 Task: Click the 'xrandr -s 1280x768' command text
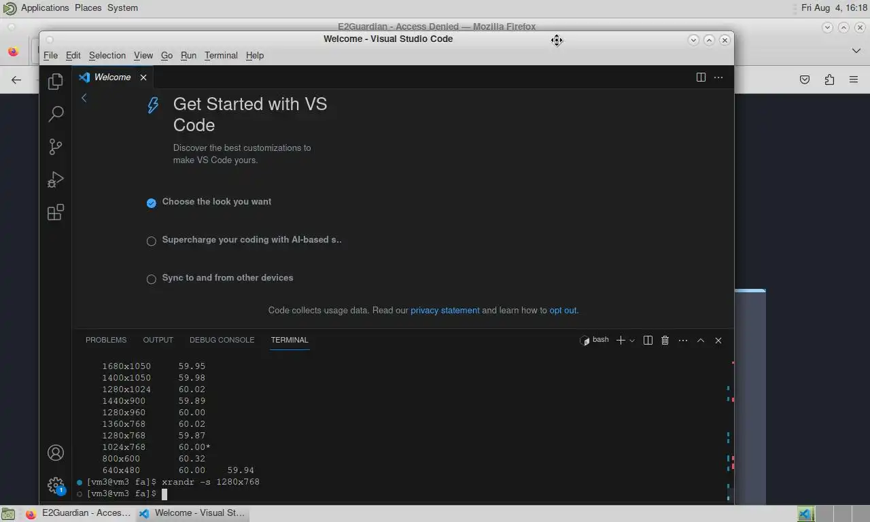pyautogui.click(x=211, y=483)
